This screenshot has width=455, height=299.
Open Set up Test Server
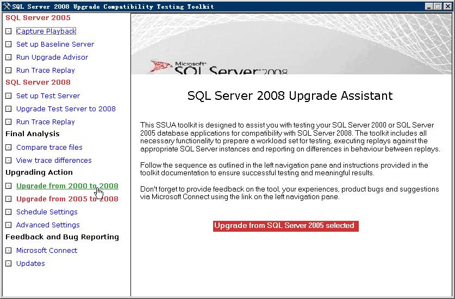(x=48, y=96)
